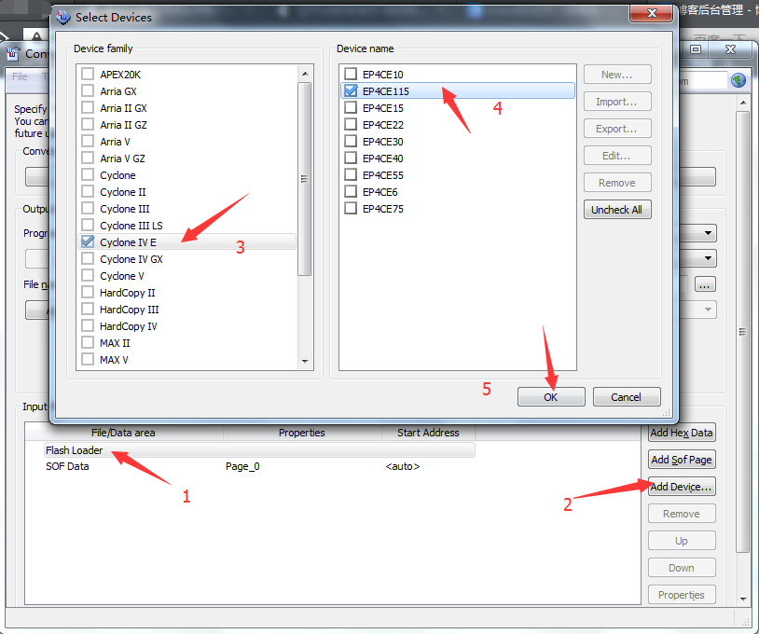Screen dimensions: 759x634
Task: Check the EP4CE10 device
Action: 351,74
